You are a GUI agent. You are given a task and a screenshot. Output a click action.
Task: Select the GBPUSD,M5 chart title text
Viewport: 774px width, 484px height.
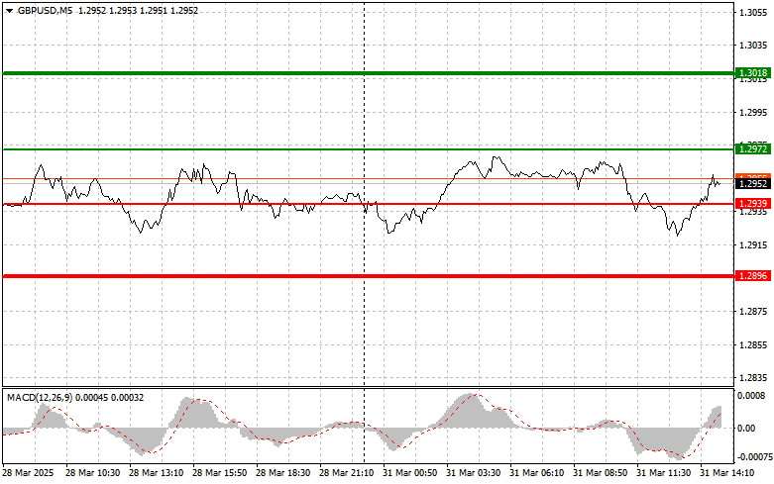coord(45,10)
